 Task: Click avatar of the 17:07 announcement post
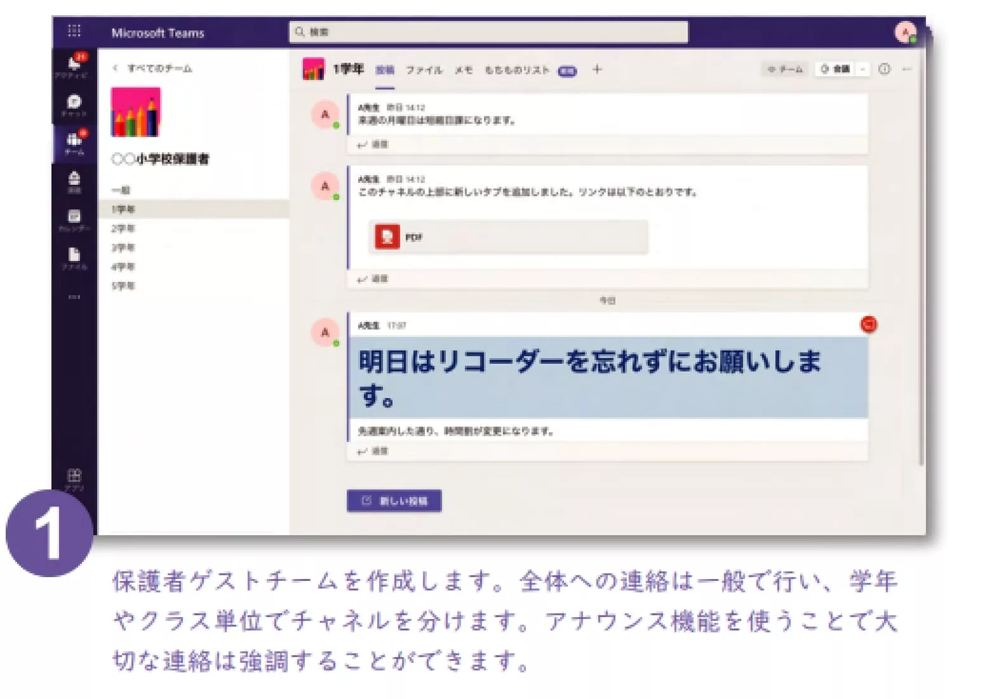(325, 333)
